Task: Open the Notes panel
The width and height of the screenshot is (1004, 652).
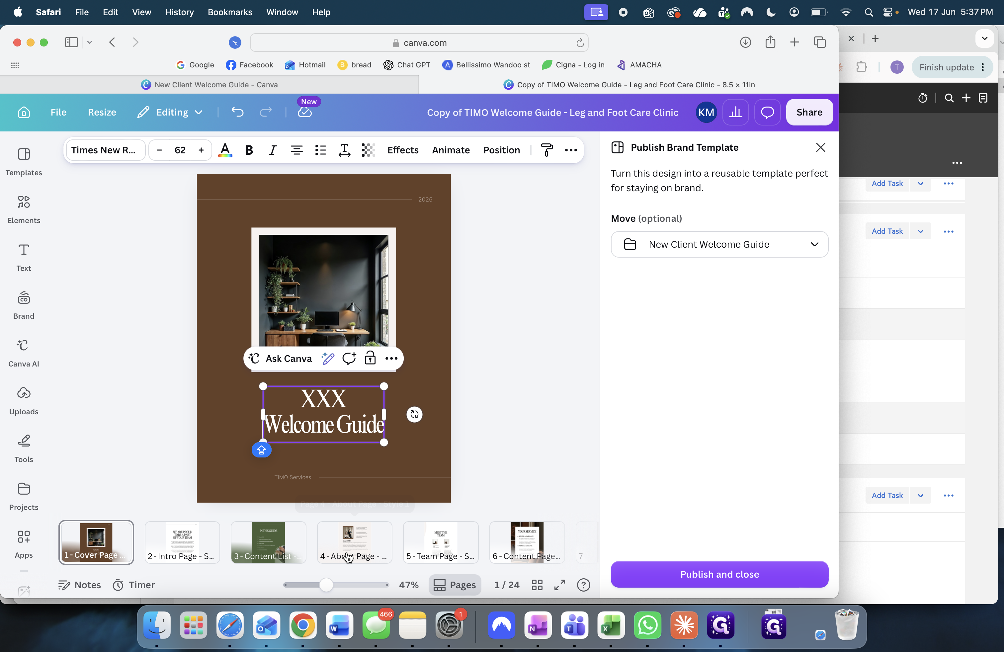Action: pyautogui.click(x=79, y=585)
